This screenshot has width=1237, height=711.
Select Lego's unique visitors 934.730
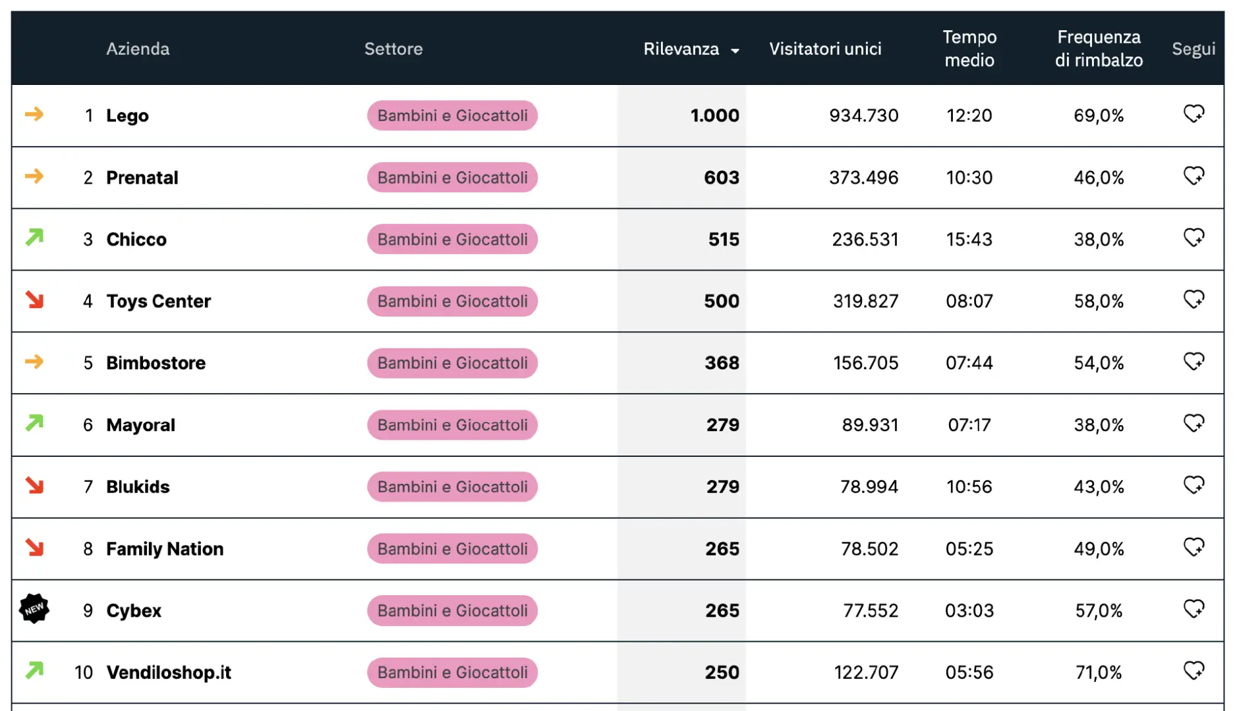tap(863, 116)
